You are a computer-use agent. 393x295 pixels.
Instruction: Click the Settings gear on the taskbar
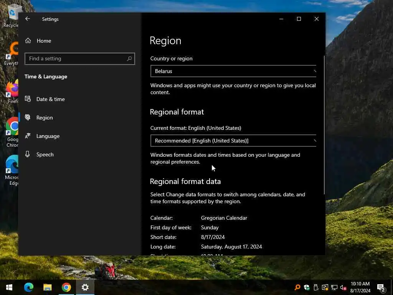coord(85,287)
